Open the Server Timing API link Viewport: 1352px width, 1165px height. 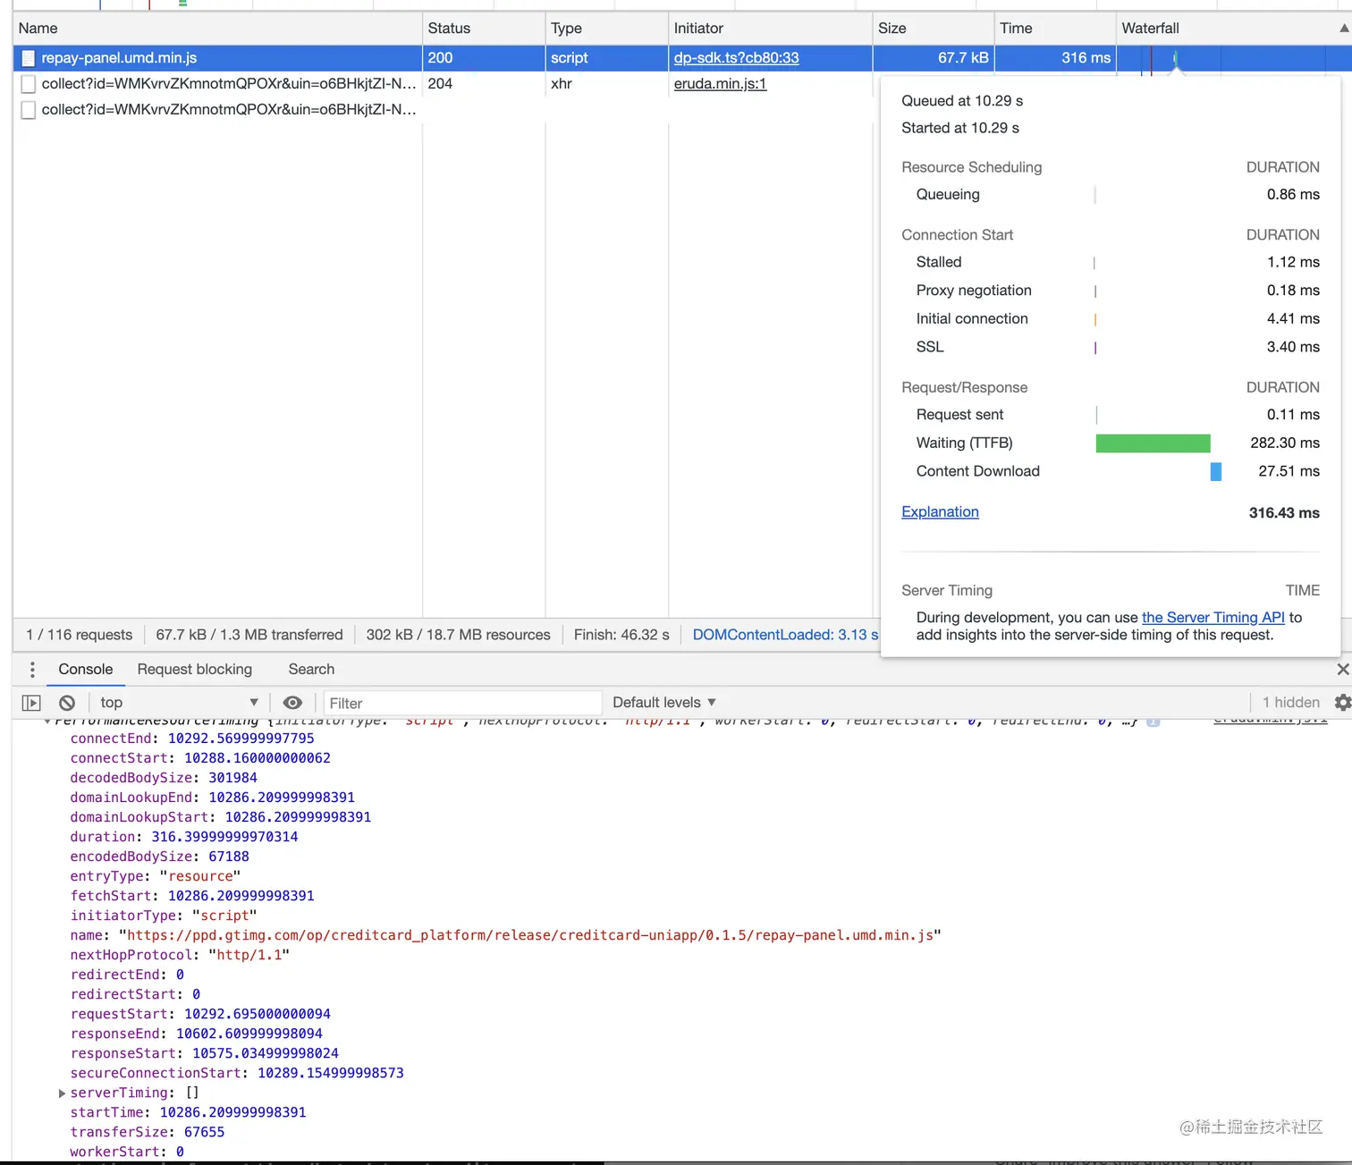[1213, 618]
